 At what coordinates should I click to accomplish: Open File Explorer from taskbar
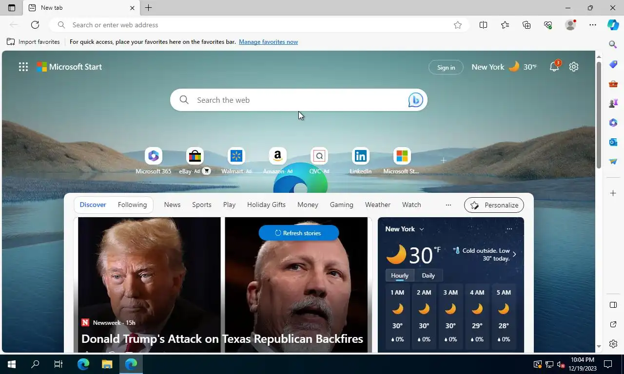pos(107,364)
